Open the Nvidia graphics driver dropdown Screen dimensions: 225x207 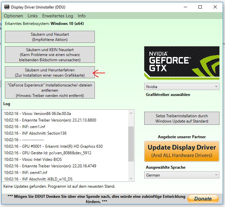click(x=182, y=87)
